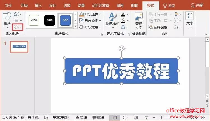Switch to the 切换 tab

(67, 6)
